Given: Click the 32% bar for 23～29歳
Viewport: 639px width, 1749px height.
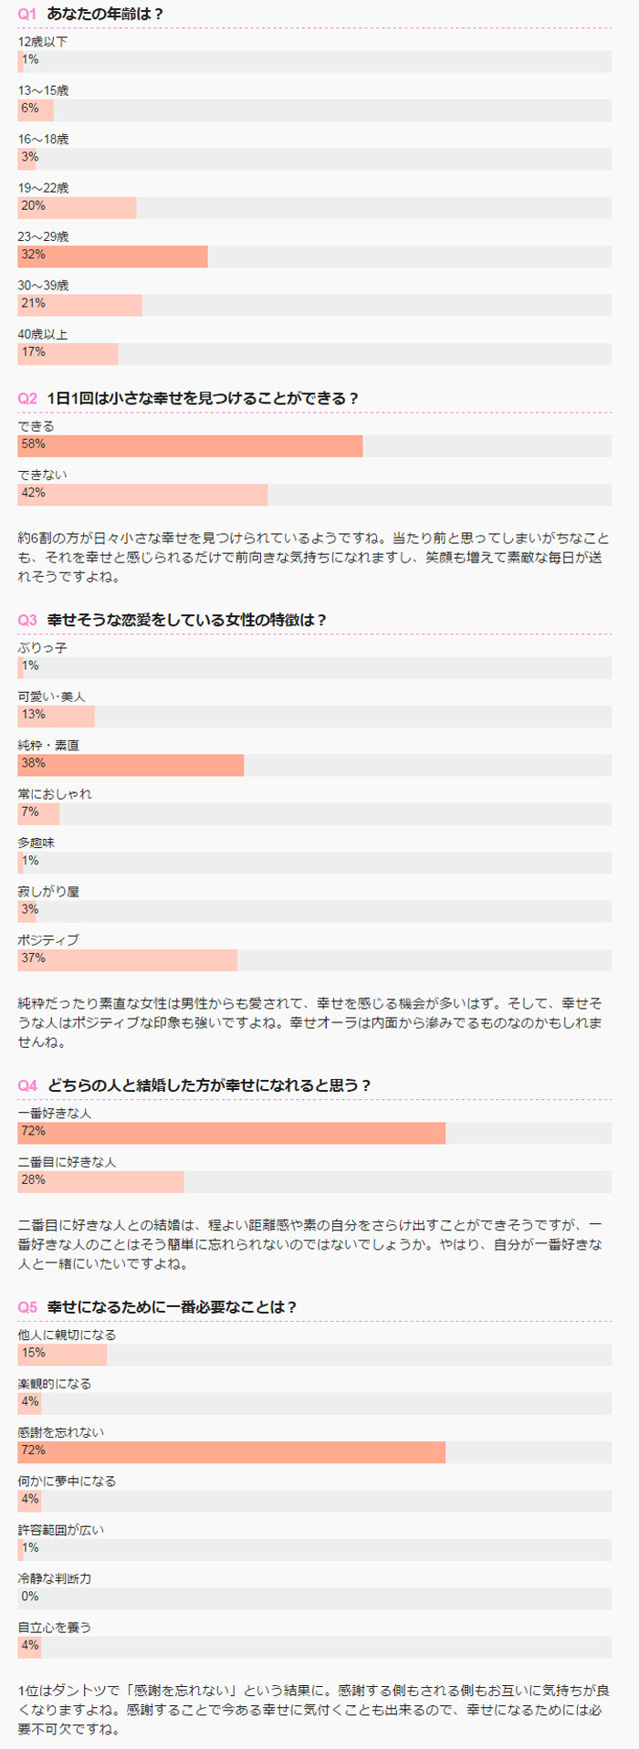Looking at the screenshot, I should [x=112, y=256].
